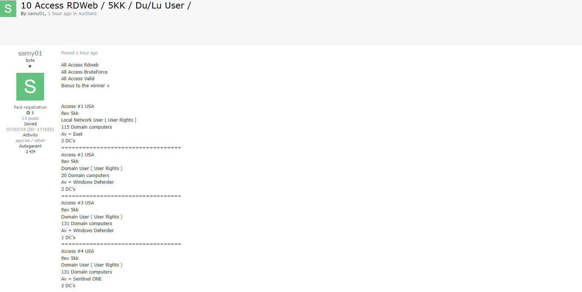This screenshot has width=582, height=292.
Task: Open the samy01 link in the byline
Action: (36, 14)
